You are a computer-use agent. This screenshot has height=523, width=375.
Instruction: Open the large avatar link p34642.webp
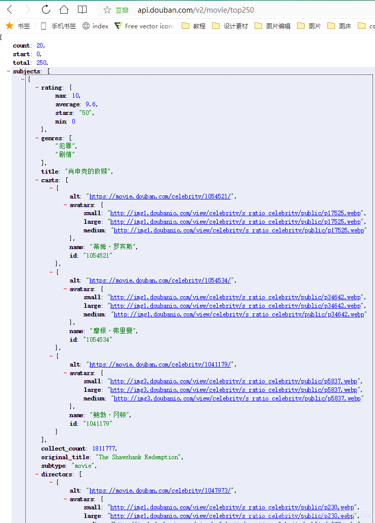235,306
